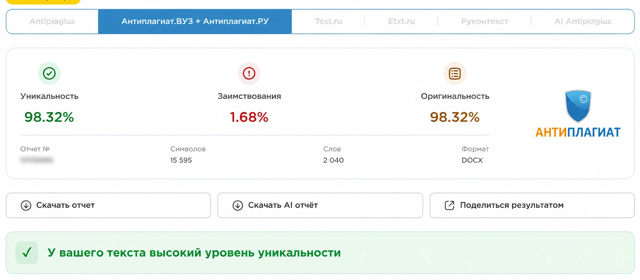Viewport: 640px width, 280px height.
Task: Click the 15 595 characters value
Action: click(181, 160)
